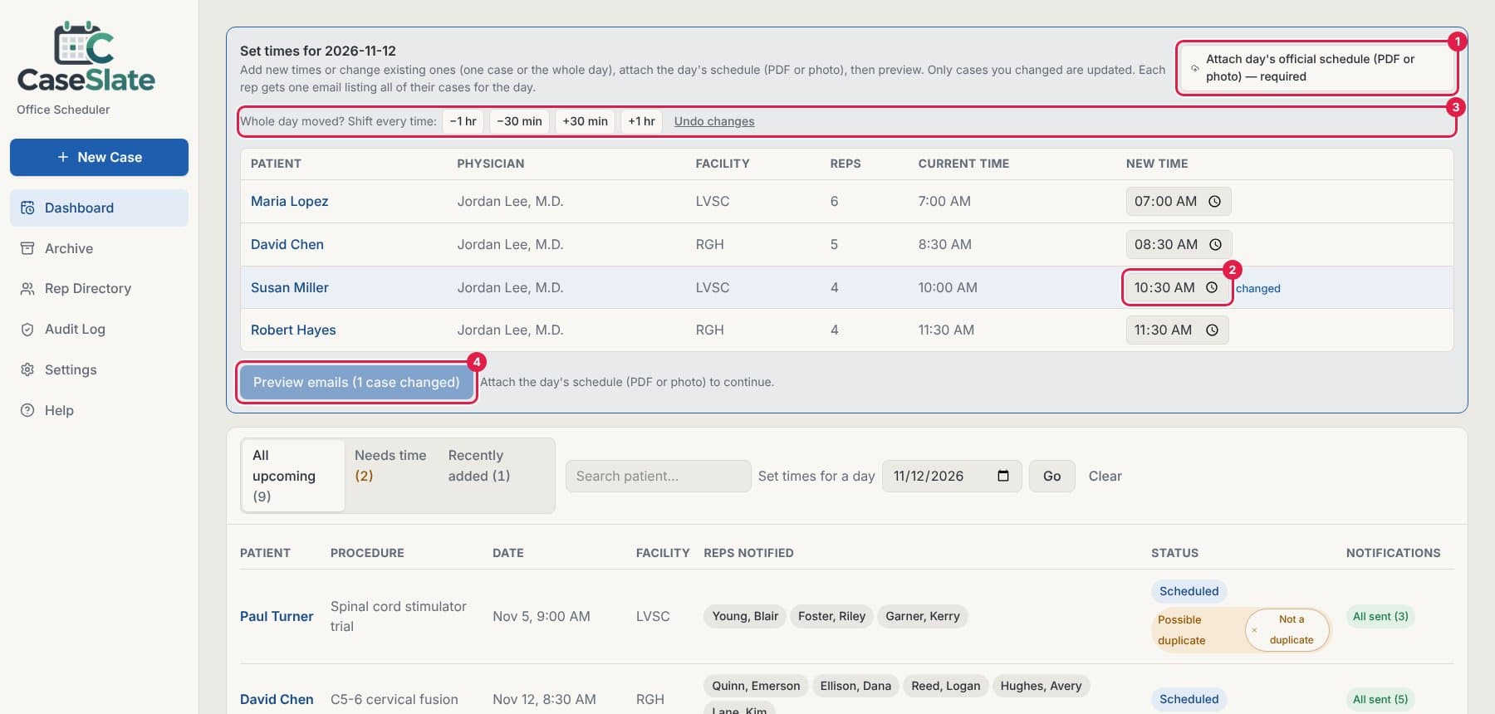The width and height of the screenshot is (1495, 714).
Task: Select the Foster, Riley rep chip
Action: [831, 616]
